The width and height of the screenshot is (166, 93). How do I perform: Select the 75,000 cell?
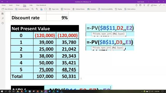[45, 69]
